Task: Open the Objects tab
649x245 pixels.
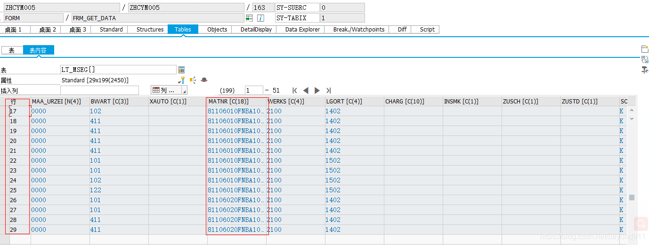Action: (x=217, y=29)
